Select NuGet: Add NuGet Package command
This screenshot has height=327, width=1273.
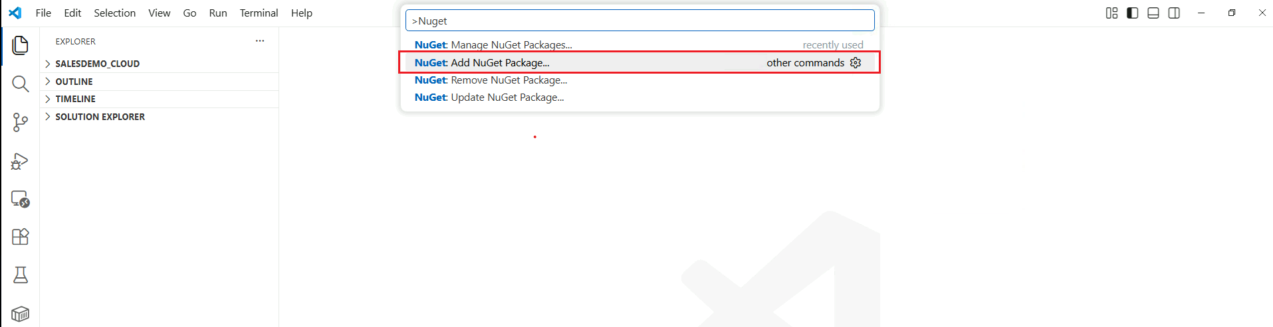[x=482, y=63]
